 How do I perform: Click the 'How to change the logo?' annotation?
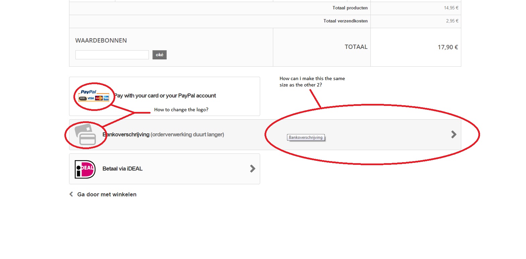[x=181, y=110]
